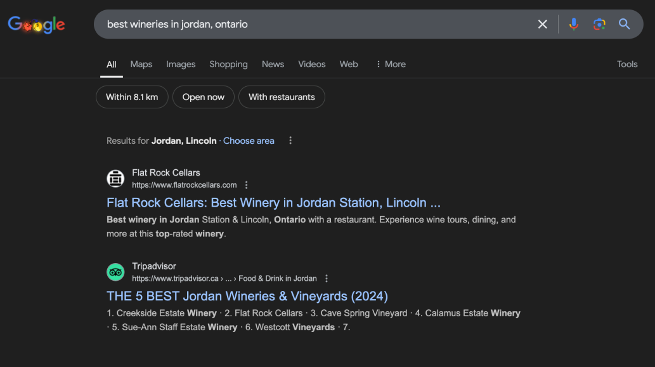
Task: Open the Tools options
Action: click(627, 64)
